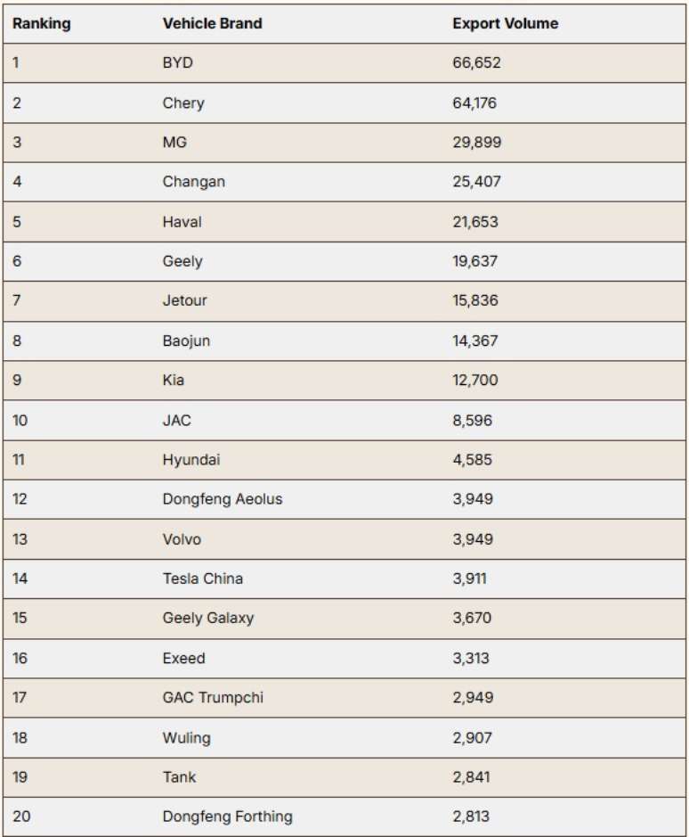The width and height of the screenshot is (689, 837).
Task: Click Baojun export volume 14,367
Action: (x=475, y=341)
